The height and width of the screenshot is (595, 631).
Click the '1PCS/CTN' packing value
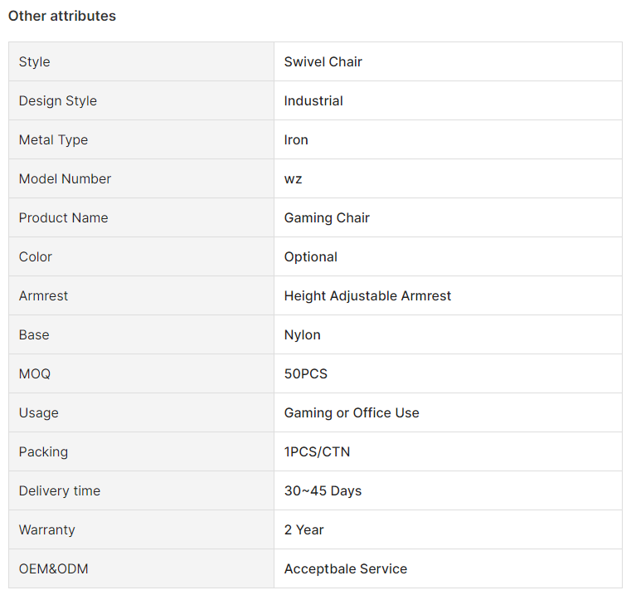(x=317, y=452)
